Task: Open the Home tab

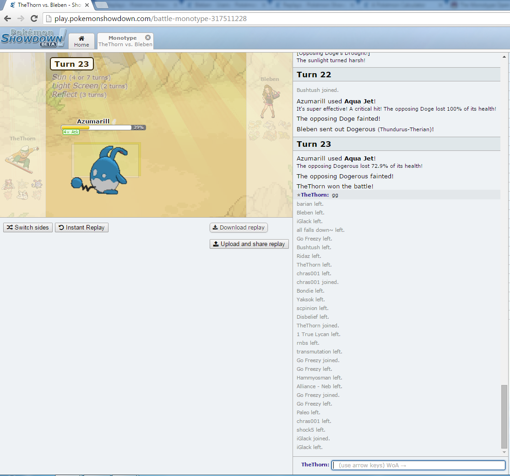Action: coord(81,41)
